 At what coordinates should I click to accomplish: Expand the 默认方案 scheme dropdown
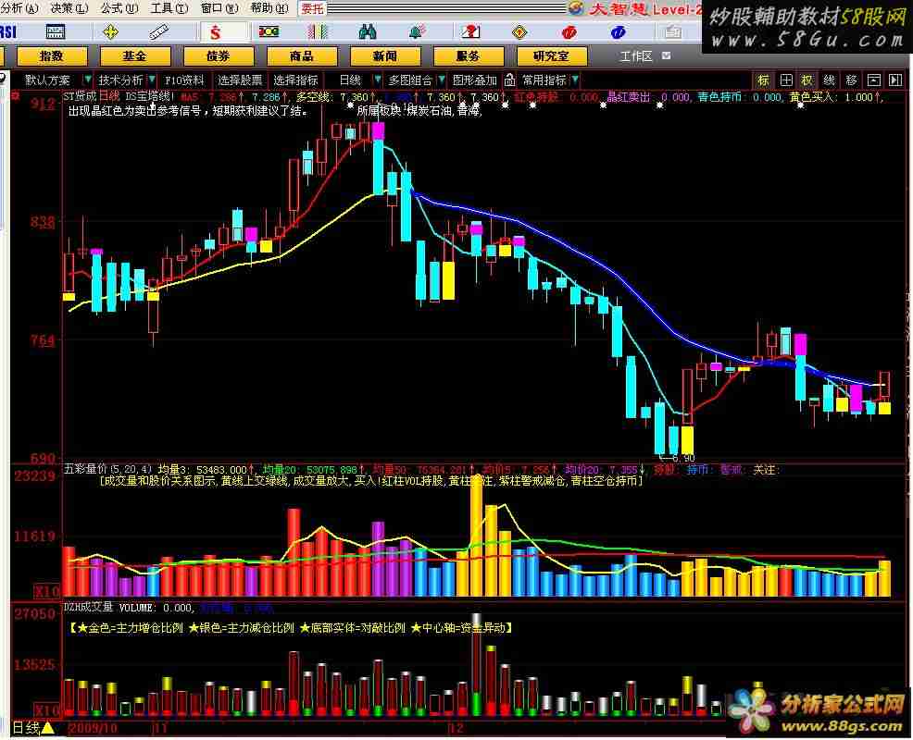(x=87, y=80)
